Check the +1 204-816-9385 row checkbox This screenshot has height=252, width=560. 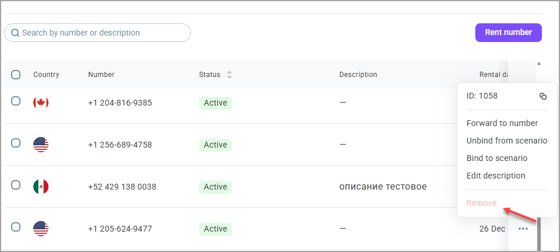click(16, 101)
